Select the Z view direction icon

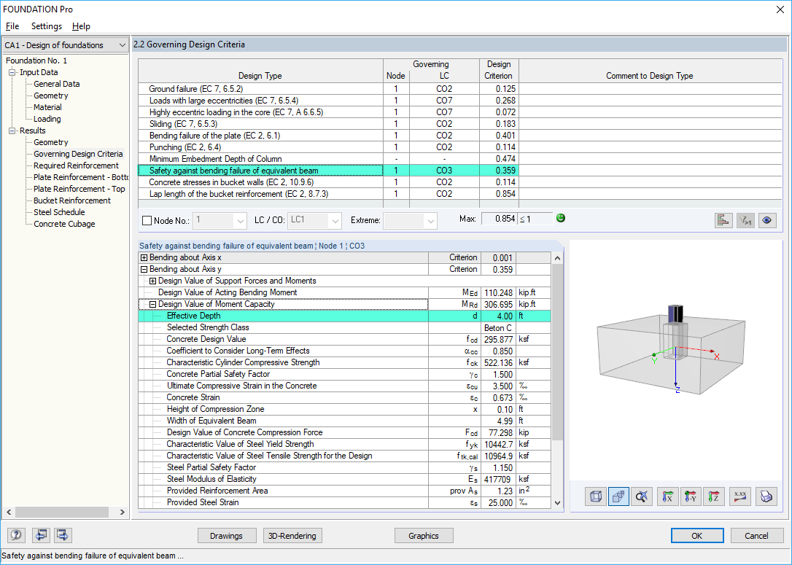[x=715, y=496]
